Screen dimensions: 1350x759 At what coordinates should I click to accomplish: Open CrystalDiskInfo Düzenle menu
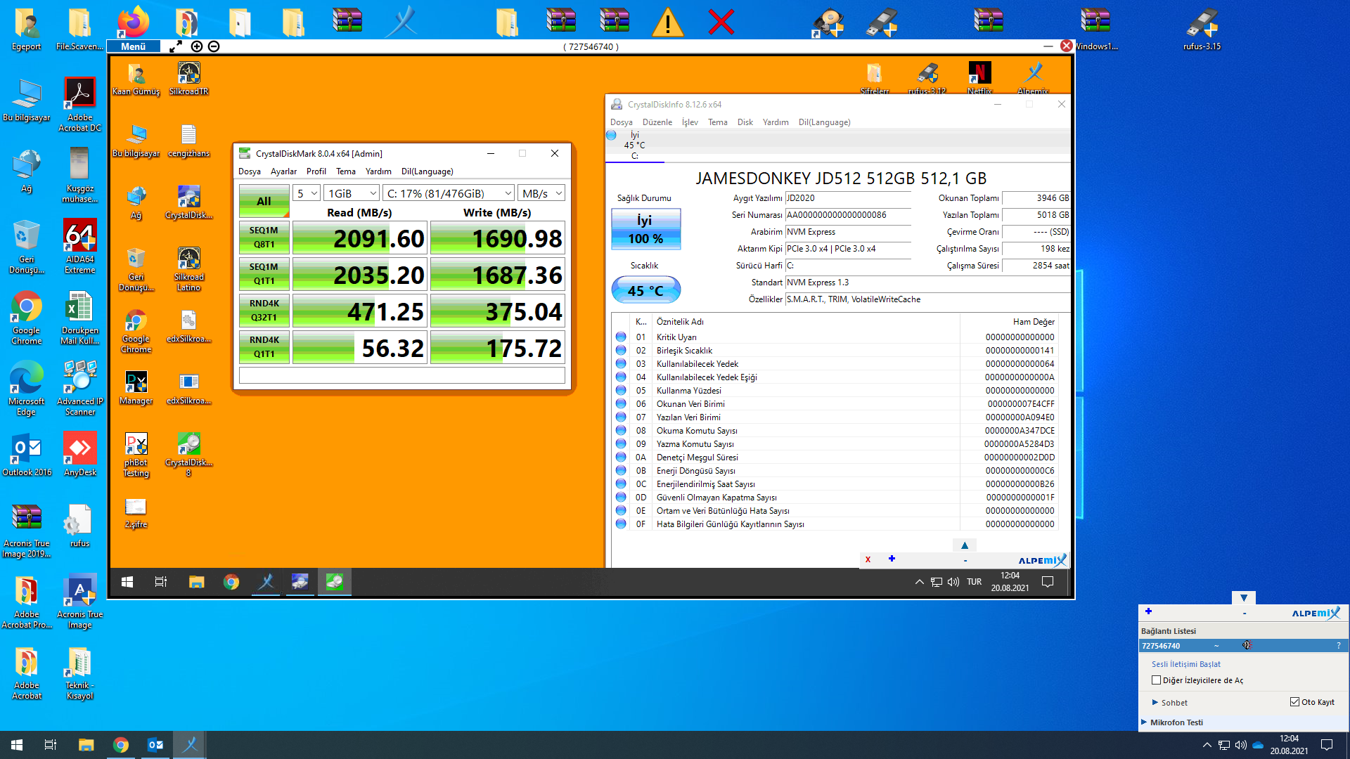click(657, 122)
